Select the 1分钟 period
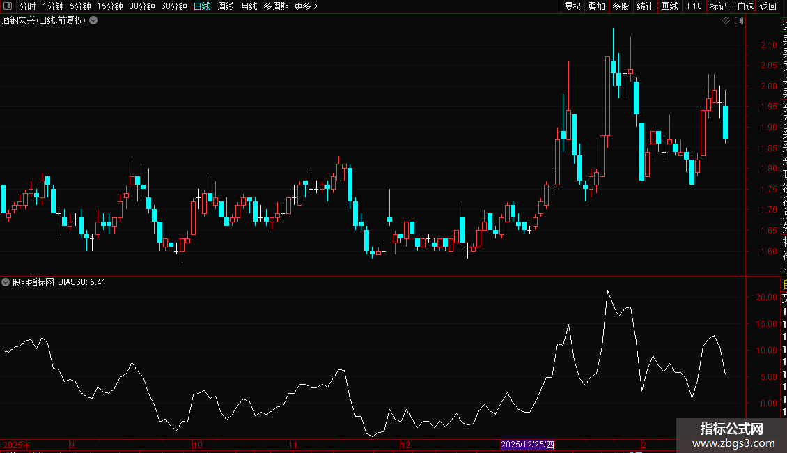 pyautogui.click(x=53, y=6)
